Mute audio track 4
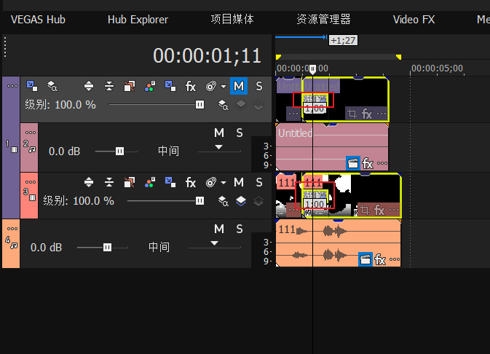 218,229
